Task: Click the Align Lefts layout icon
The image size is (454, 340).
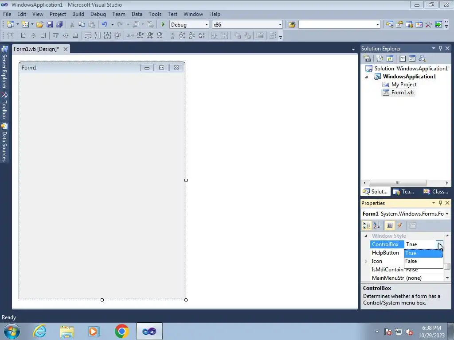Action: pos(23,35)
